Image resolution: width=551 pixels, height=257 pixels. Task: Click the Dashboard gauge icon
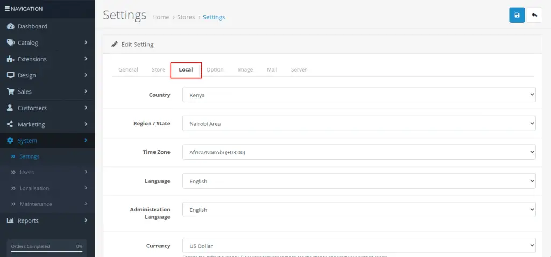tap(11, 26)
